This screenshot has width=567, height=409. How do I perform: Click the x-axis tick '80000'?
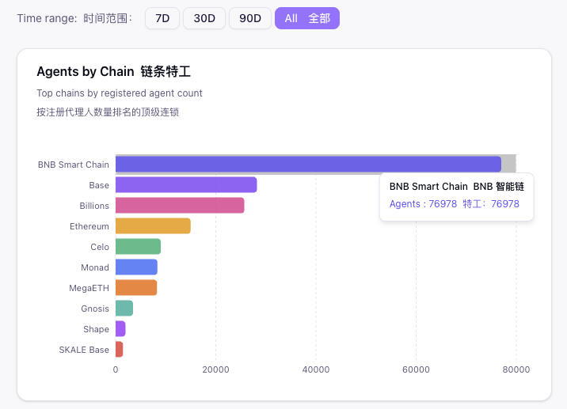(x=516, y=369)
